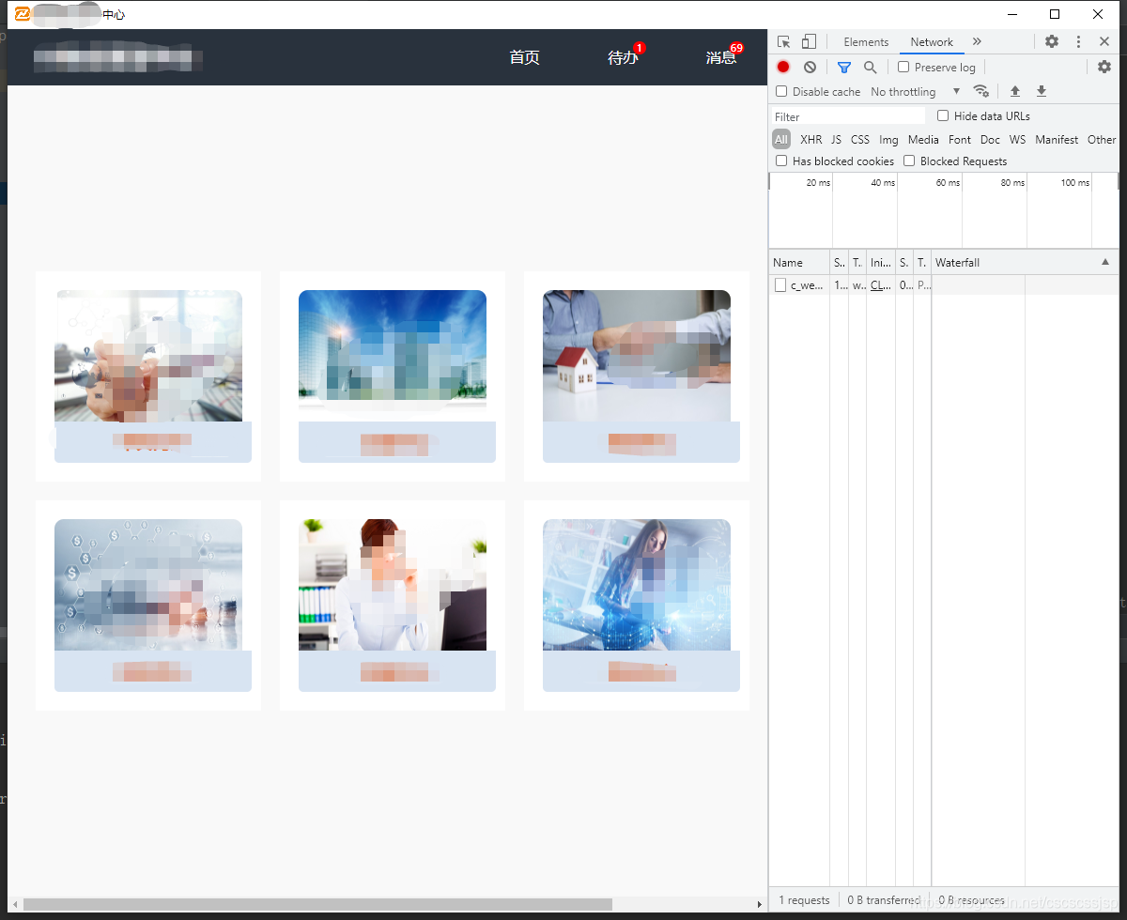
Task: Open the DevTools three-dot menu
Action: pyautogui.click(x=1078, y=42)
